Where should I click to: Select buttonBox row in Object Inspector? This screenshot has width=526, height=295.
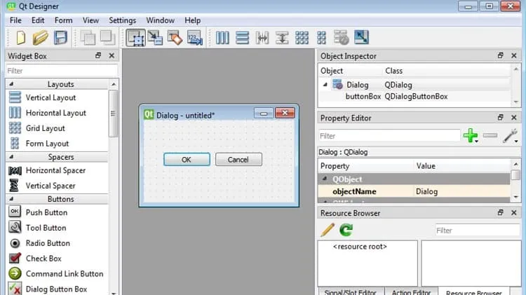[x=414, y=97]
